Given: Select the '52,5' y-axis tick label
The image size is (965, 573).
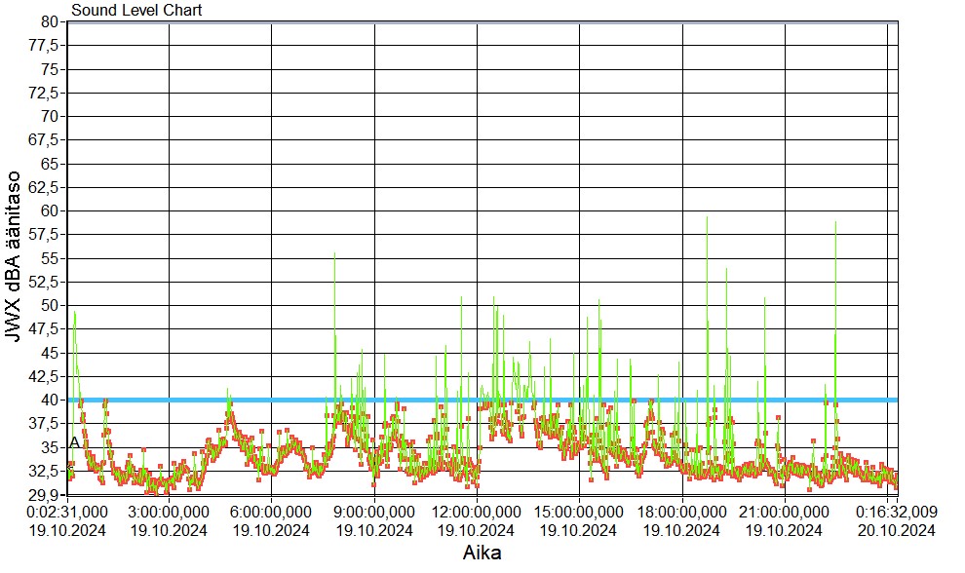Looking at the screenshot, I should click(x=44, y=282).
